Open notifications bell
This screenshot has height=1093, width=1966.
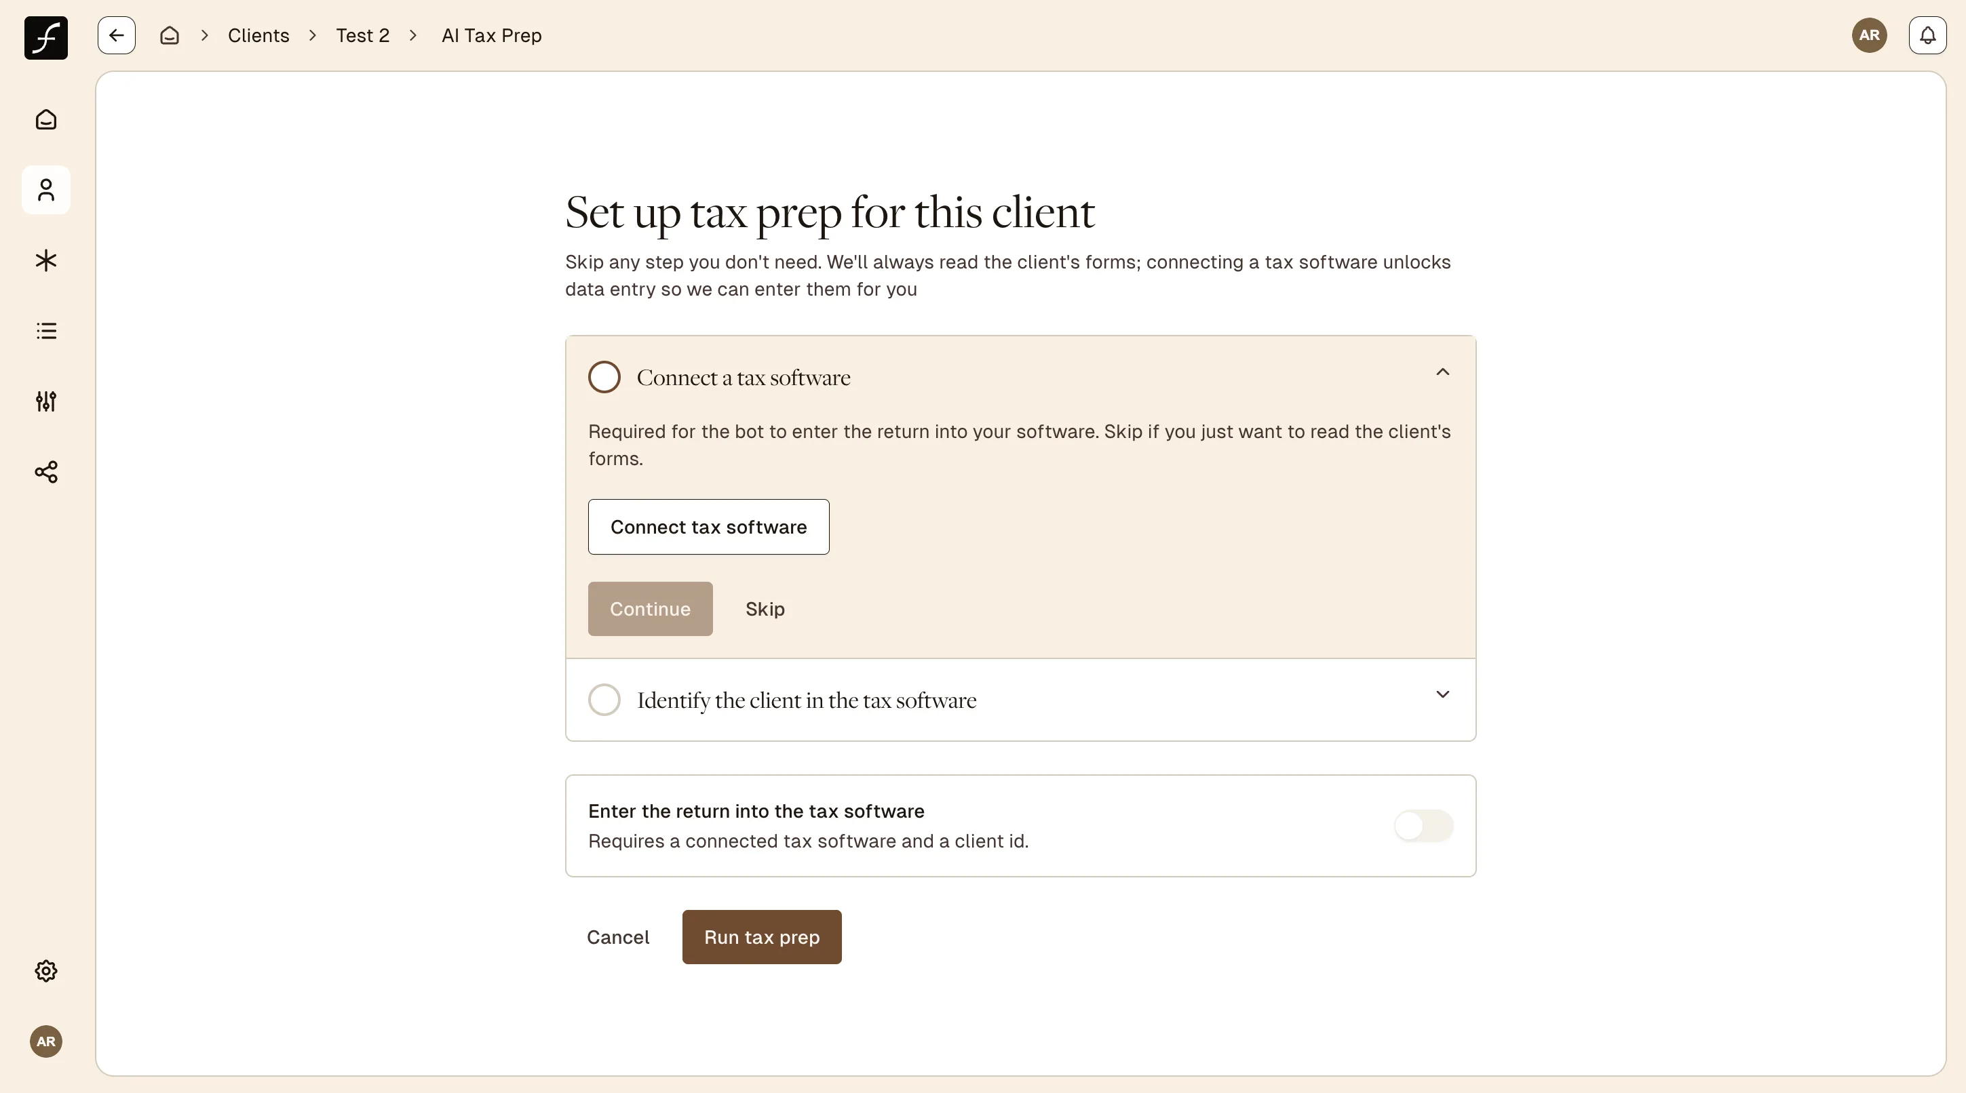(x=1927, y=35)
